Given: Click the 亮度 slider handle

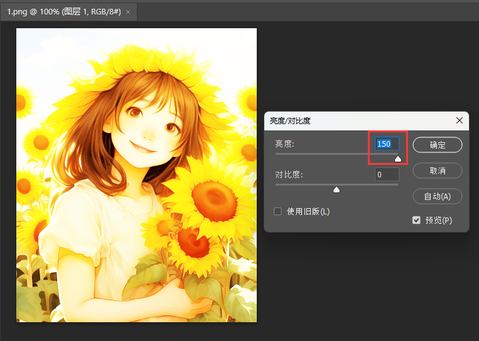Looking at the screenshot, I should tap(398, 159).
